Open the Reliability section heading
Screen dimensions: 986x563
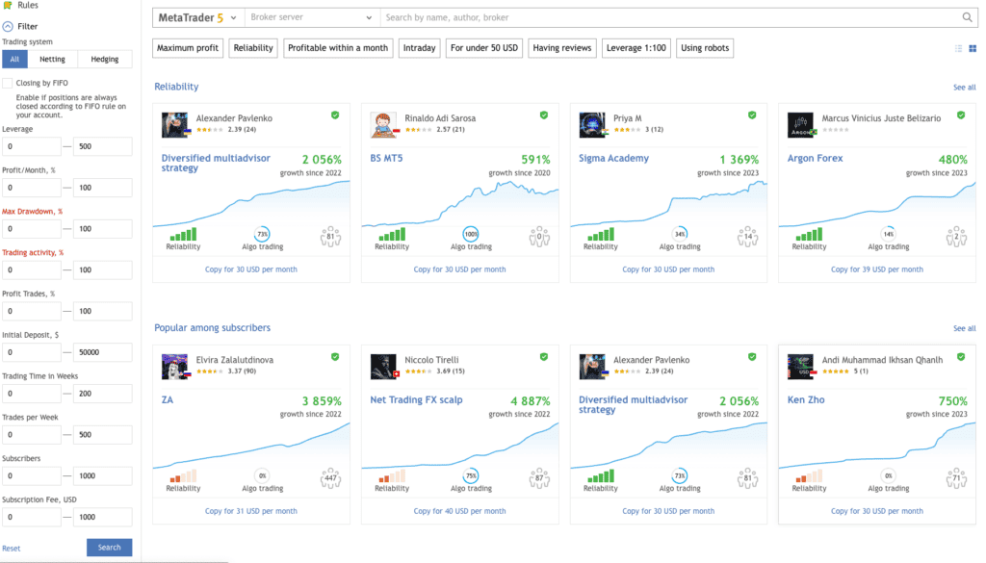tap(176, 87)
